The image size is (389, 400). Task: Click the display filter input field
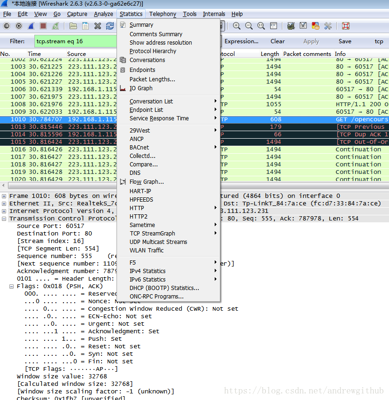pos(76,41)
